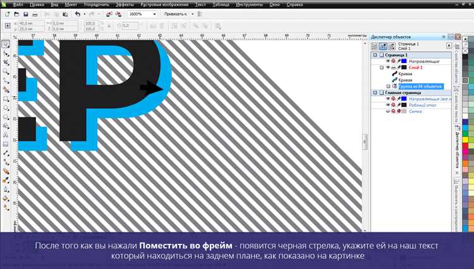The height and width of the screenshot is (269, 474).
Task: Select the first Кривая object in the list
Action: [405, 74]
